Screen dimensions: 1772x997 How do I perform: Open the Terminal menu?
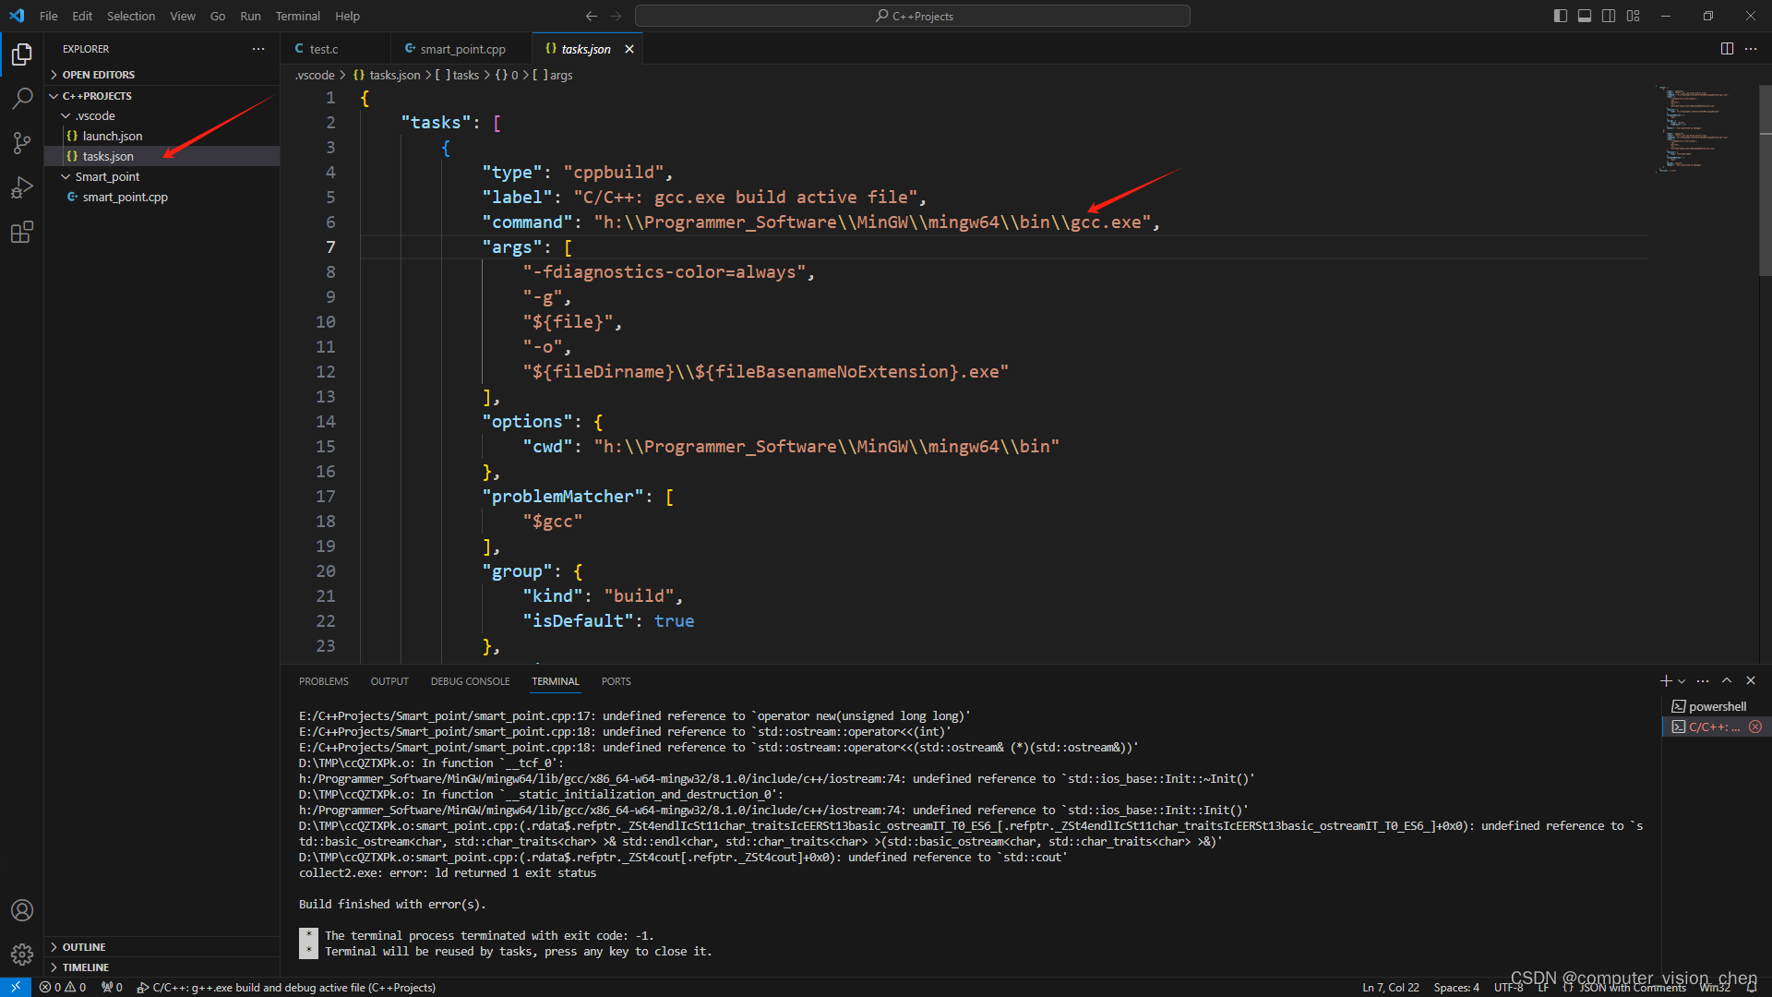pyautogui.click(x=297, y=16)
